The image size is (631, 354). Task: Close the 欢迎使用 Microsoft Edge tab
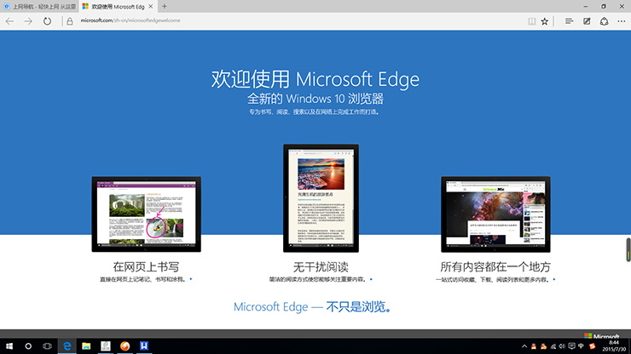point(151,7)
